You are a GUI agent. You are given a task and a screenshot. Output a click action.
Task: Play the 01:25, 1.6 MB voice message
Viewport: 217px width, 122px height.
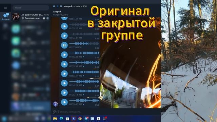coord(64,93)
